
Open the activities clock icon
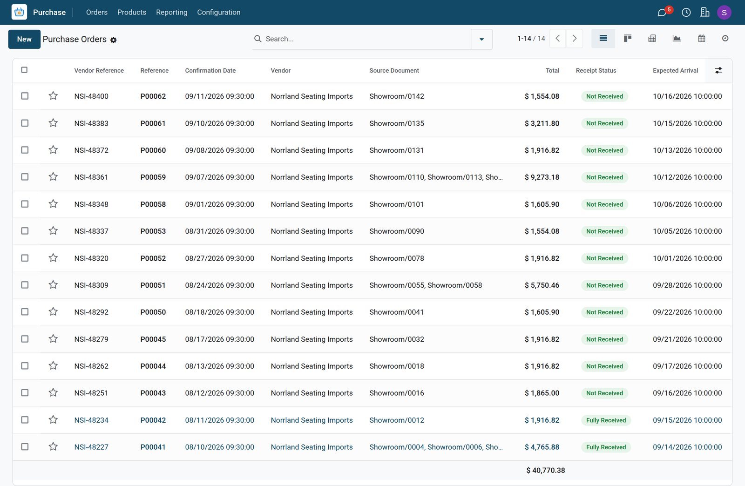coord(686,13)
